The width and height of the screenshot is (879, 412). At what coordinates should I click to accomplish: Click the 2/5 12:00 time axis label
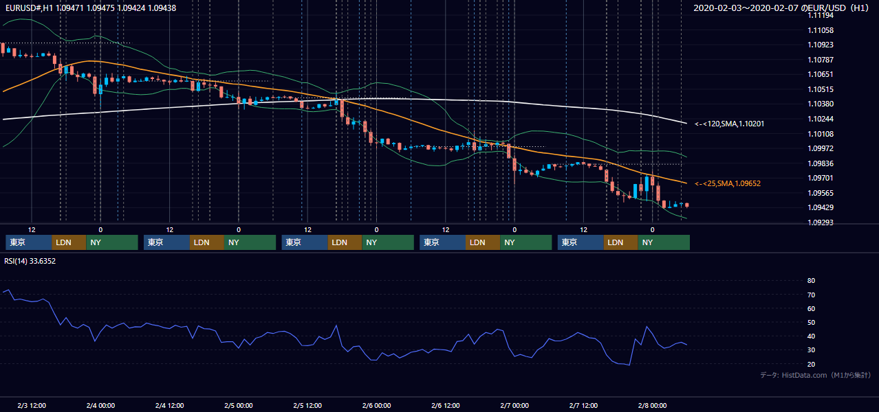(x=307, y=406)
